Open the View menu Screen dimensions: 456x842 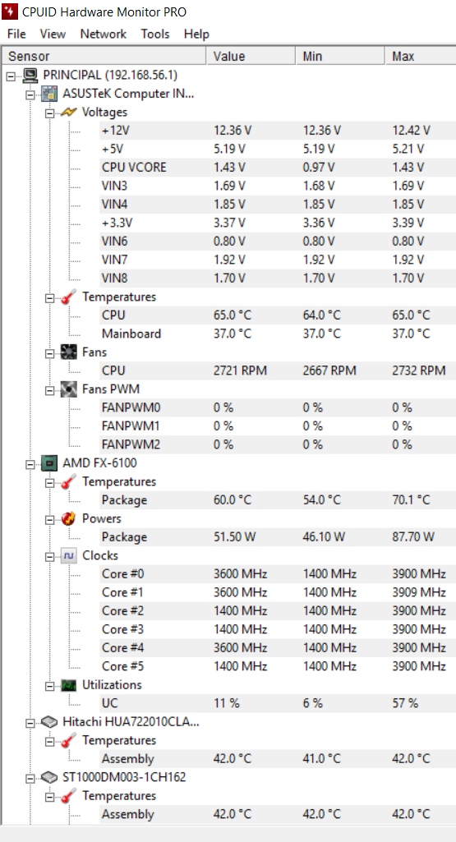click(x=53, y=34)
